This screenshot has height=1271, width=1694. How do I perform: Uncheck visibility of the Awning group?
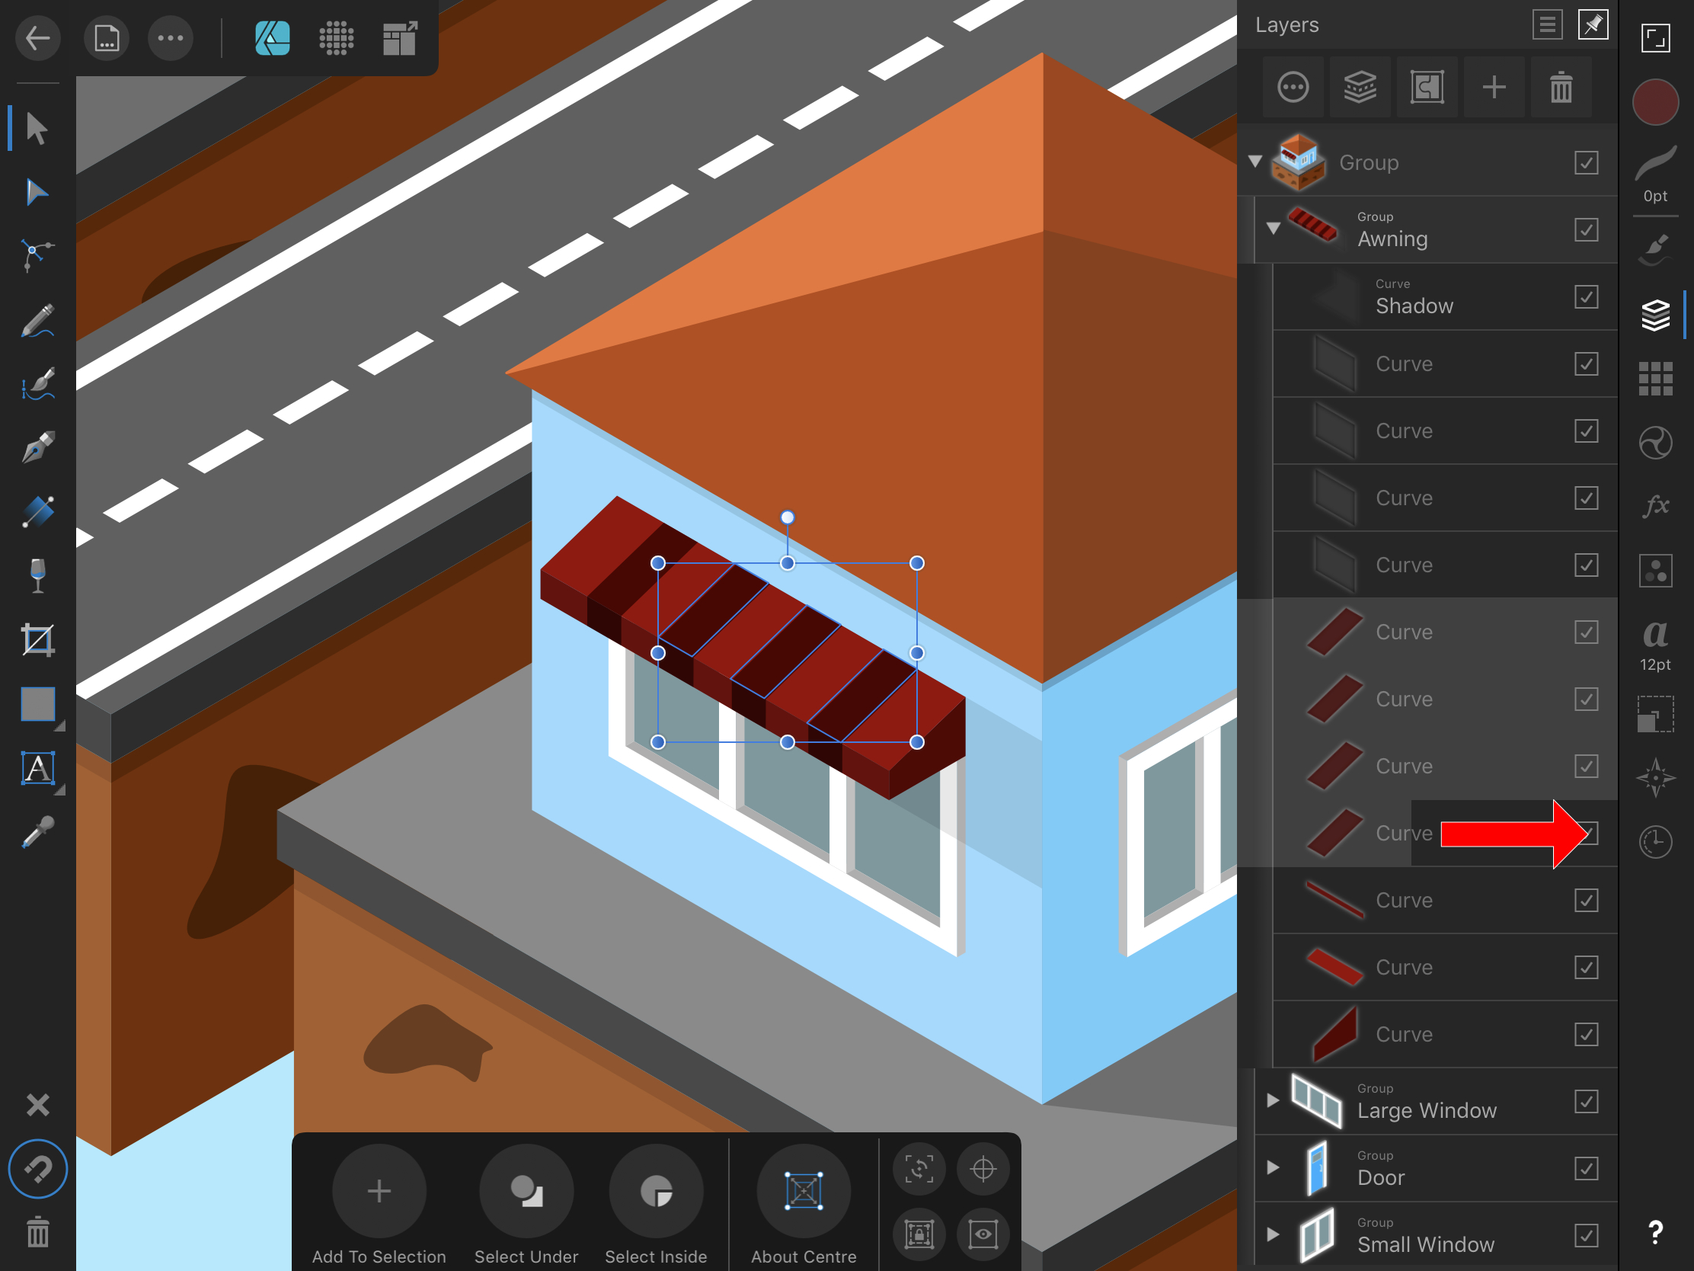click(x=1587, y=229)
